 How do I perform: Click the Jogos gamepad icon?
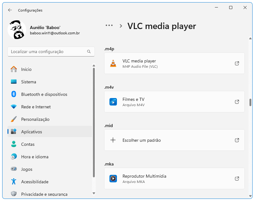tap(14, 169)
